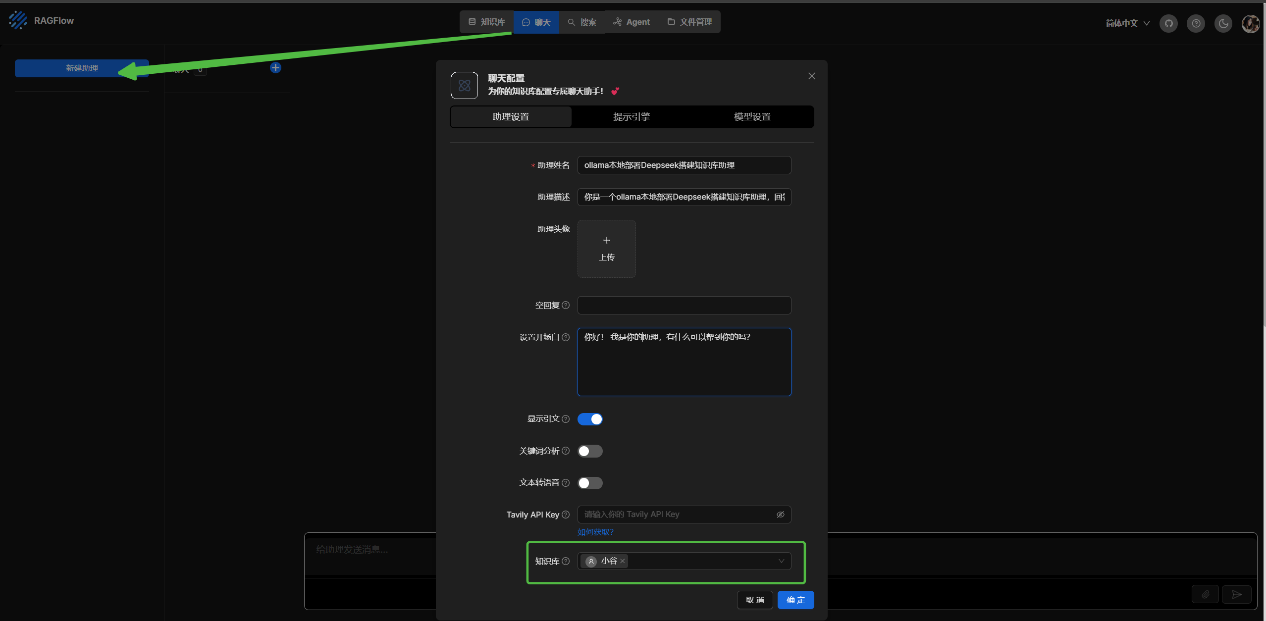Click the 取消 button
1266x621 pixels.
(x=755, y=600)
